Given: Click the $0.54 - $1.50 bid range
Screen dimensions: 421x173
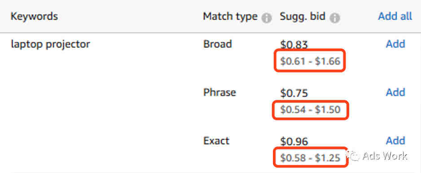Looking at the screenshot, I should [x=310, y=110].
